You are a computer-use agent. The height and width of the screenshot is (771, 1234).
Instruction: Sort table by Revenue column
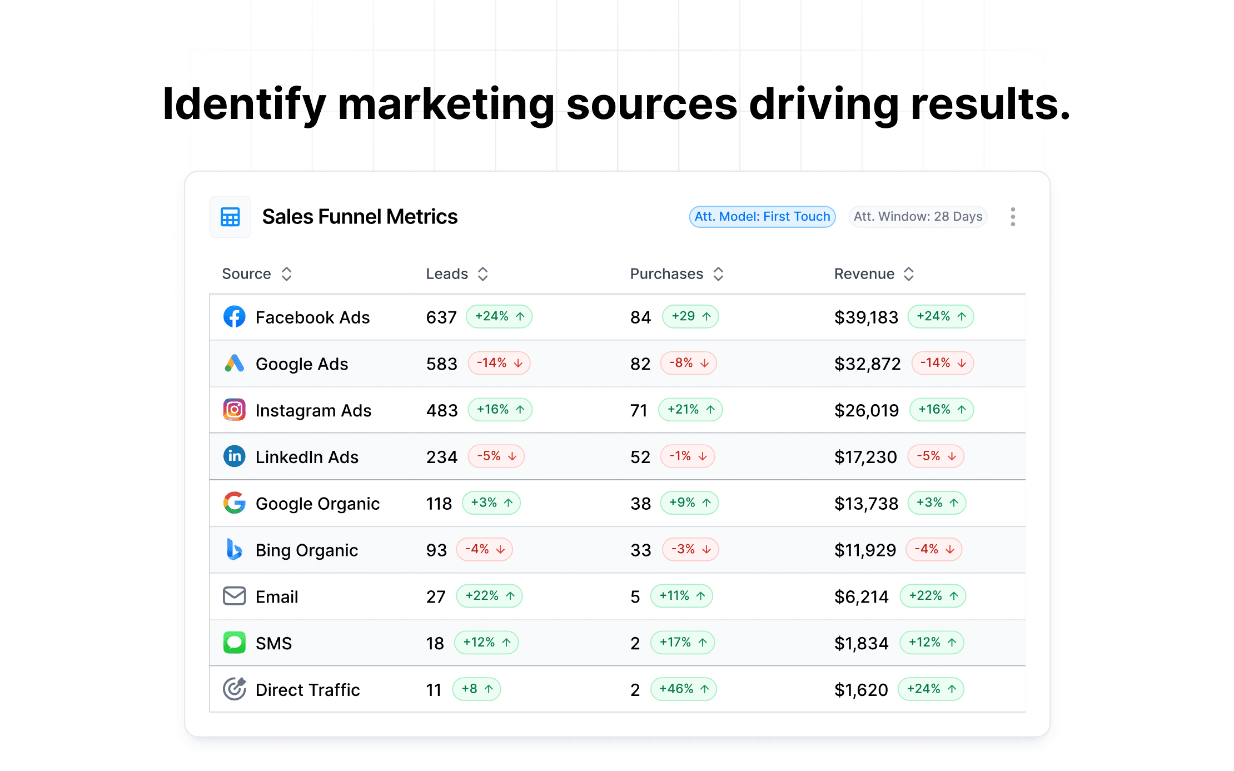tap(908, 274)
